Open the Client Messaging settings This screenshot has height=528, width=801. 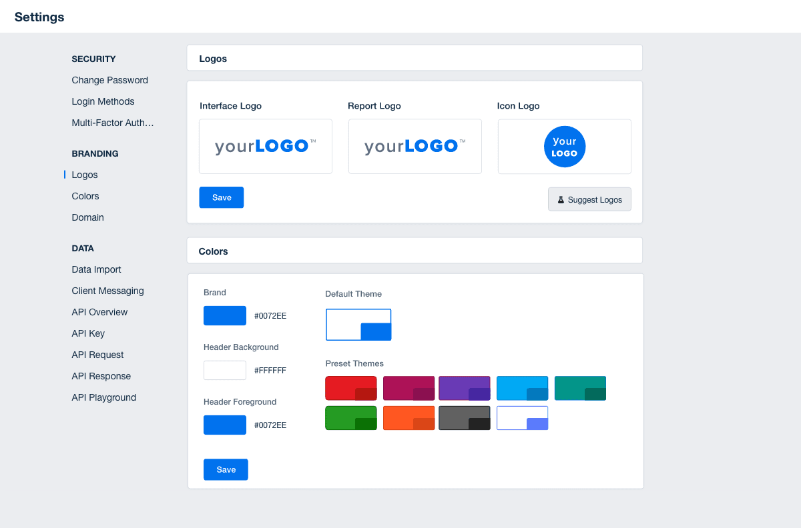(107, 291)
